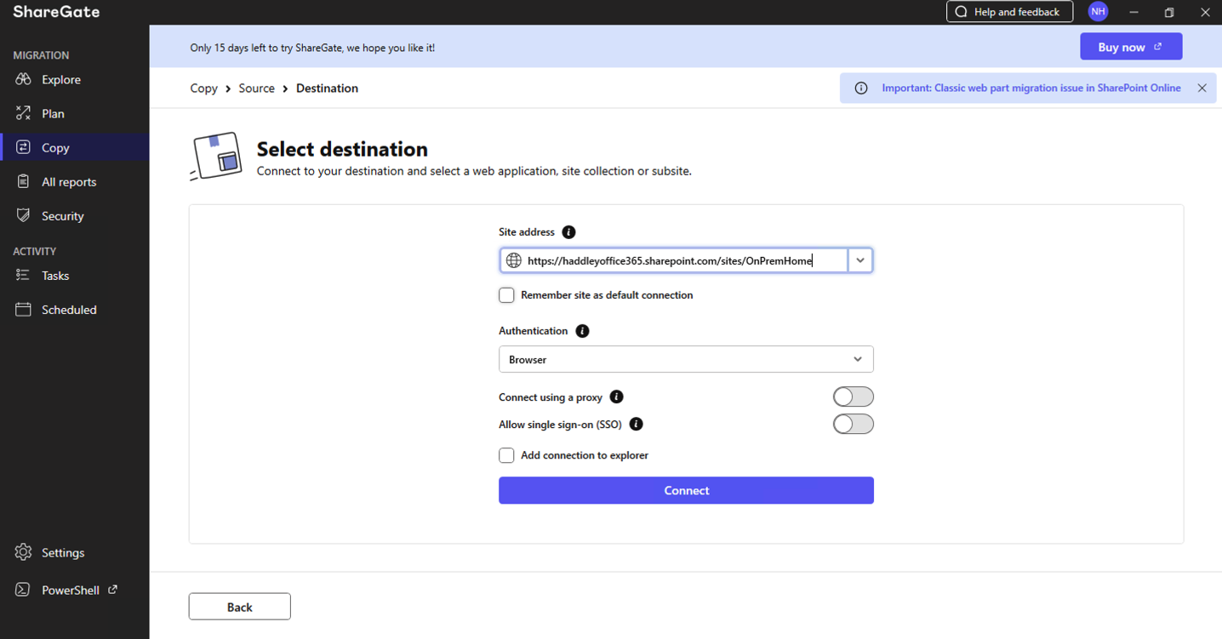Open the Authentication Browser dropdown

[x=686, y=359]
